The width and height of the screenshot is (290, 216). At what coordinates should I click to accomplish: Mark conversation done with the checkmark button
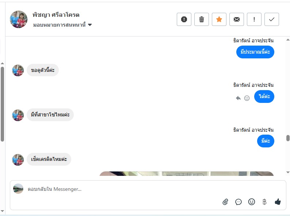coord(271,19)
